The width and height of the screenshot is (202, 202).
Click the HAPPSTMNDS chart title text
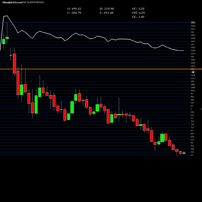[23, 2]
